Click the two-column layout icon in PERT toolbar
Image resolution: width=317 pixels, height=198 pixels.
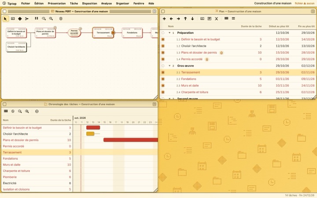click(x=37, y=18)
